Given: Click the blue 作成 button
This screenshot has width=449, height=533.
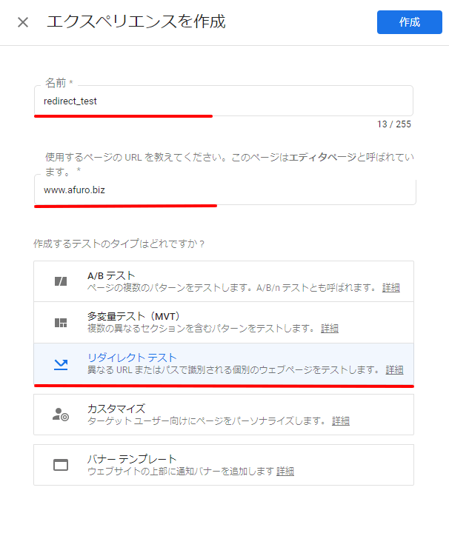Looking at the screenshot, I should 410,22.
